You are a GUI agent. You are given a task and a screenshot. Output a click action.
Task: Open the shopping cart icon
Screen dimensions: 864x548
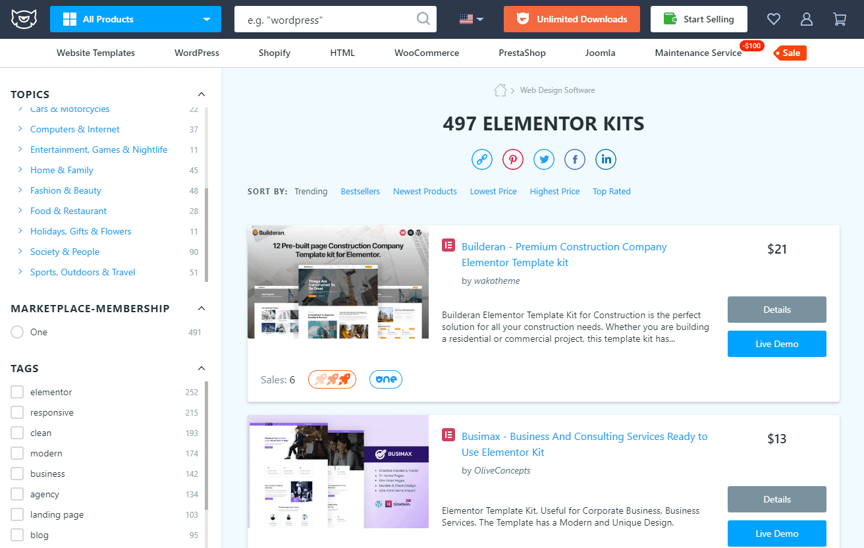coord(840,19)
